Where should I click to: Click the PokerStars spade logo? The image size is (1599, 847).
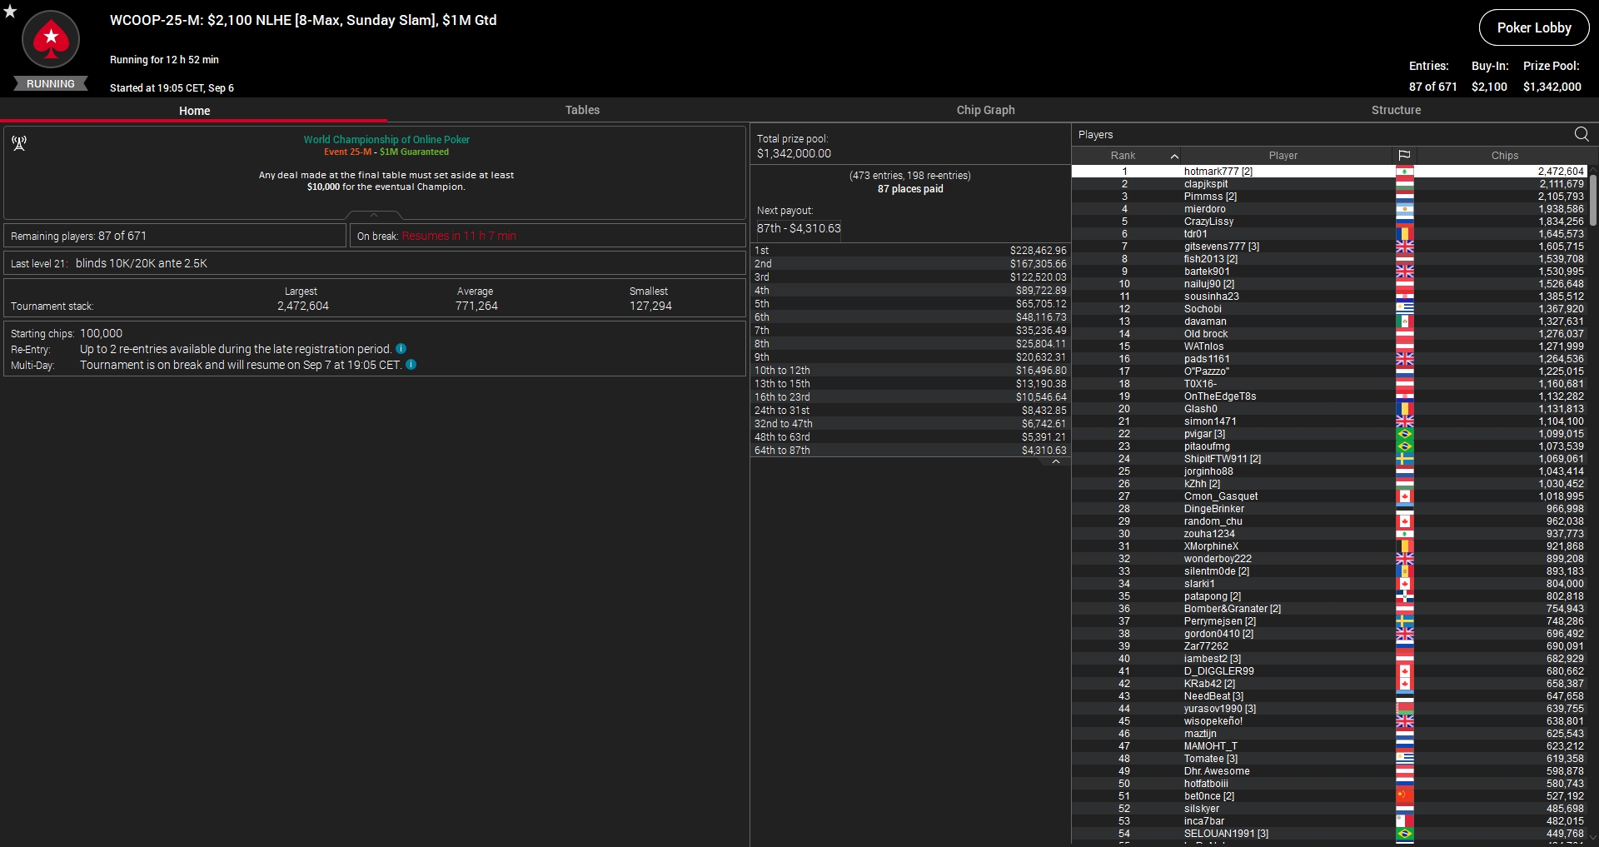tap(51, 39)
